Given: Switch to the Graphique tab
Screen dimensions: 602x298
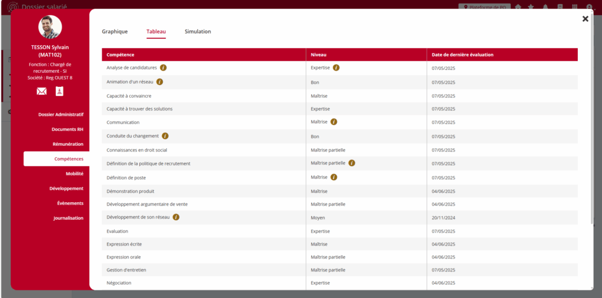Looking at the screenshot, I should 115,32.
